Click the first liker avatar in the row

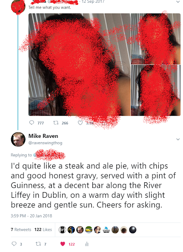(x=62, y=230)
